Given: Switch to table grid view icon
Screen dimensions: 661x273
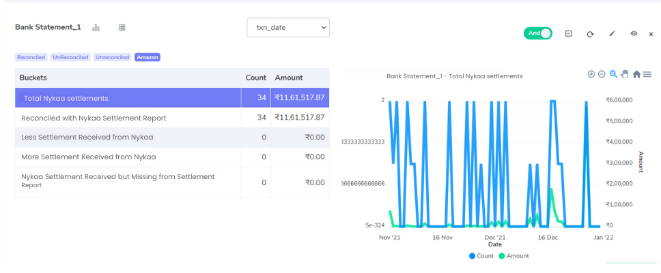Looking at the screenshot, I should (122, 28).
